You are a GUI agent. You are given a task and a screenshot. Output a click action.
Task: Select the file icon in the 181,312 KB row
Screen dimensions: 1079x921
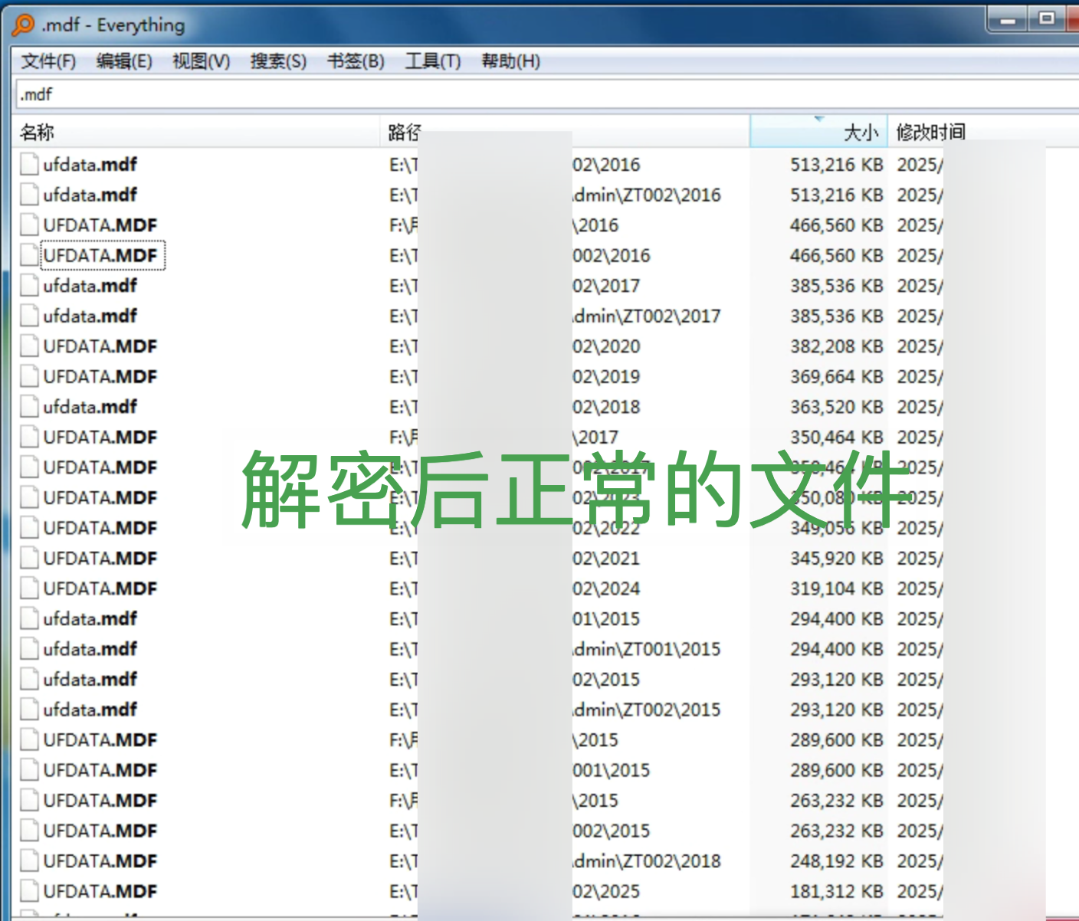(x=30, y=891)
